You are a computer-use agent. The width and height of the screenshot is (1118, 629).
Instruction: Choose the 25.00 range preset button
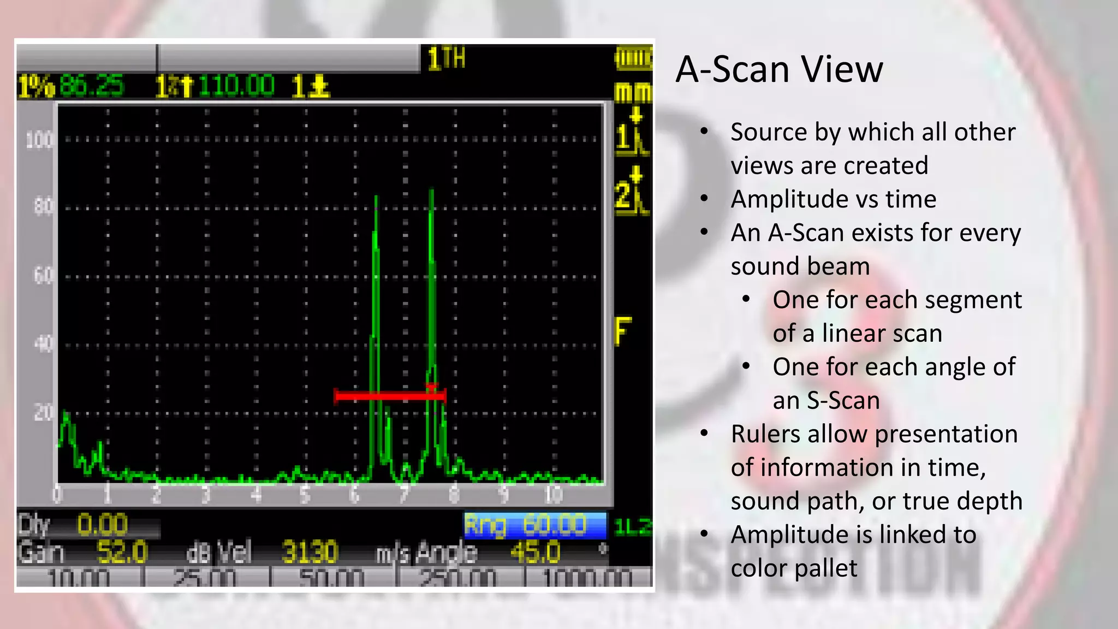click(207, 577)
